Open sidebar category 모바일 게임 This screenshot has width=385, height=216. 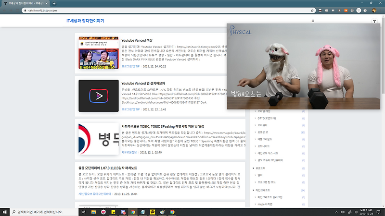[x=264, y=111]
